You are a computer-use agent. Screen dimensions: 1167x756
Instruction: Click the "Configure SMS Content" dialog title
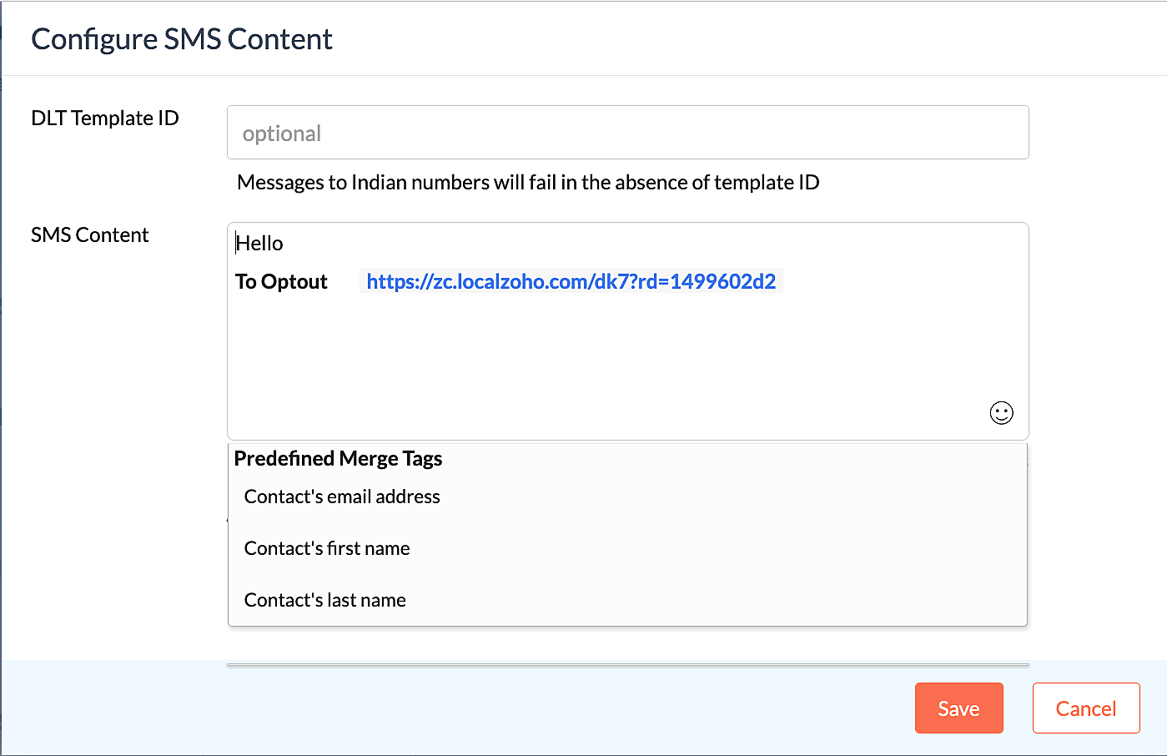182,39
